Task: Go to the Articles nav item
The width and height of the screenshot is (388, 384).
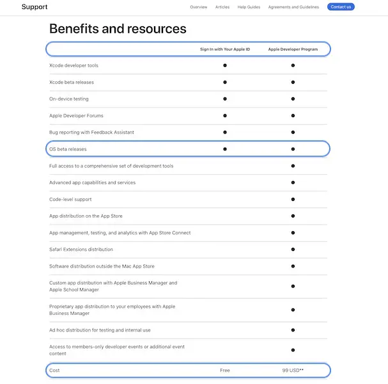Action: [222, 7]
